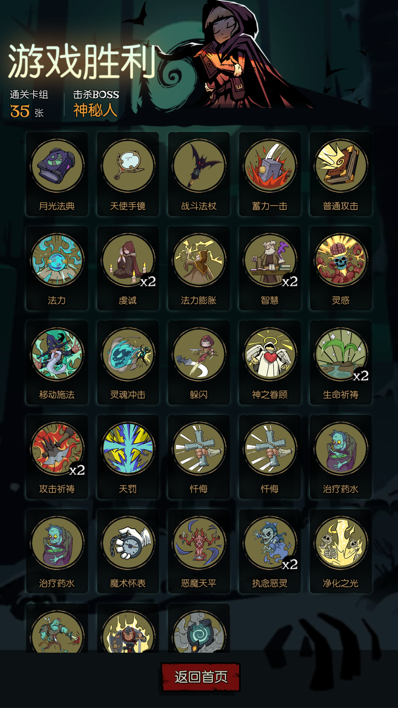Tap the 神秘人 boss name

[95, 110]
